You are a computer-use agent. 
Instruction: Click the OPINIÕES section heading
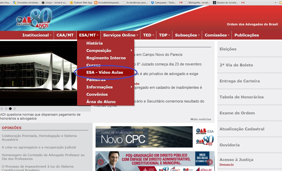[11, 128]
